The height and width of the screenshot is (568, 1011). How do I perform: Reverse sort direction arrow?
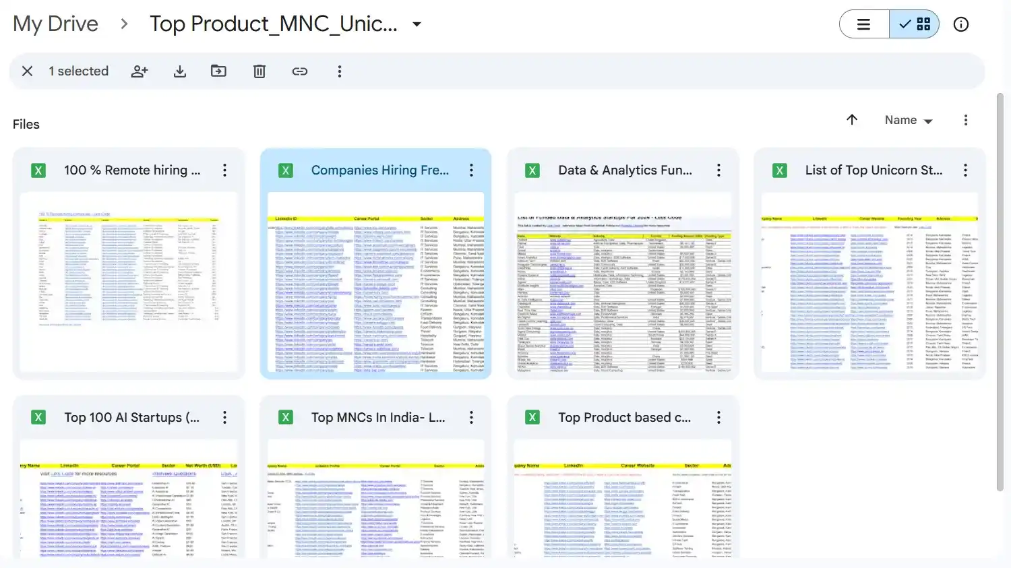click(x=852, y=119)
